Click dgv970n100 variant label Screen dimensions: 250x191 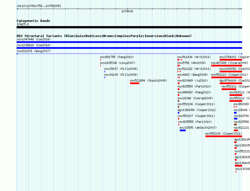235,80
